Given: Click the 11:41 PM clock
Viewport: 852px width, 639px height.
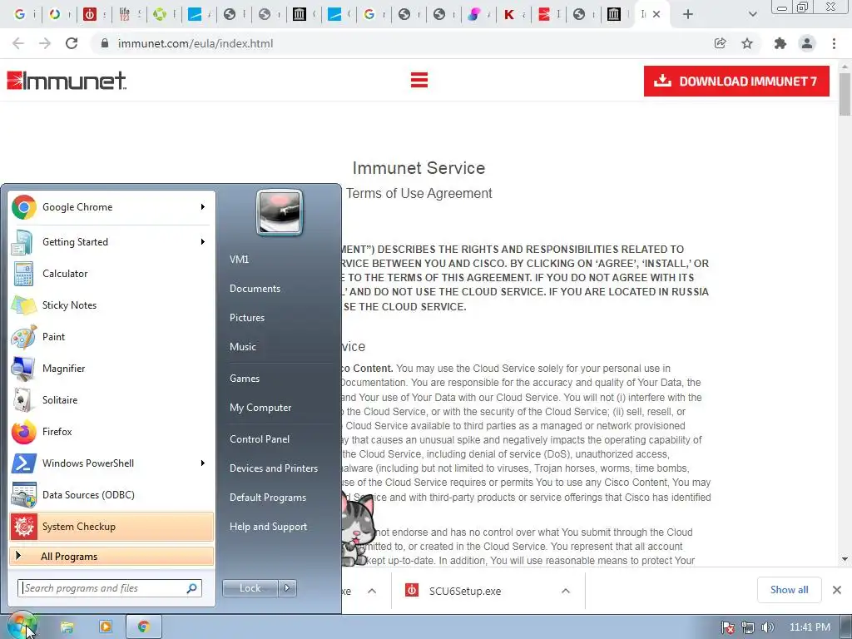Looking at the screenshot, I should [810, 627].
